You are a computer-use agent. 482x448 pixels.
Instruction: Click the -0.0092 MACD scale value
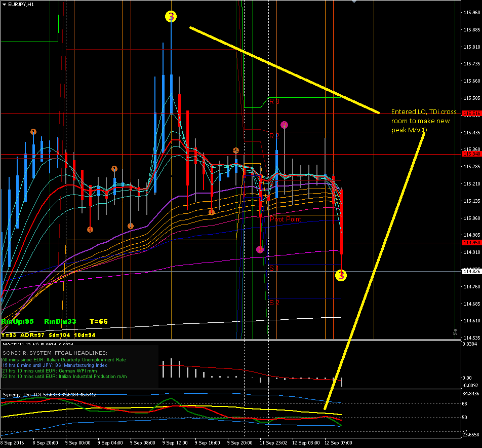470,386
